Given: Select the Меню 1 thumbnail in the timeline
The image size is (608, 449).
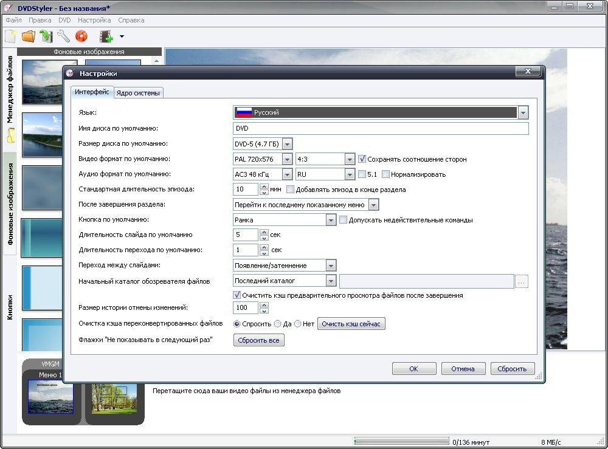Looking at the screenshot, I should [51, 397].
